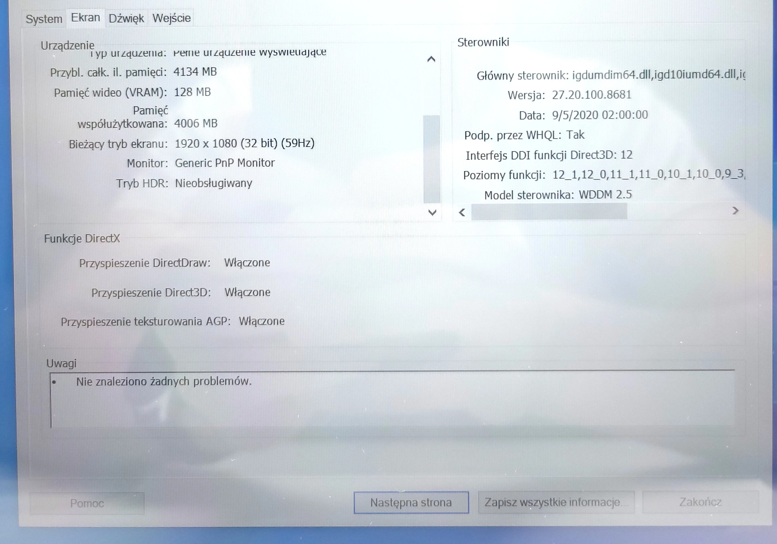Click the Funkcje DirectX group label

pyautogui.click(x=82, y=239)
